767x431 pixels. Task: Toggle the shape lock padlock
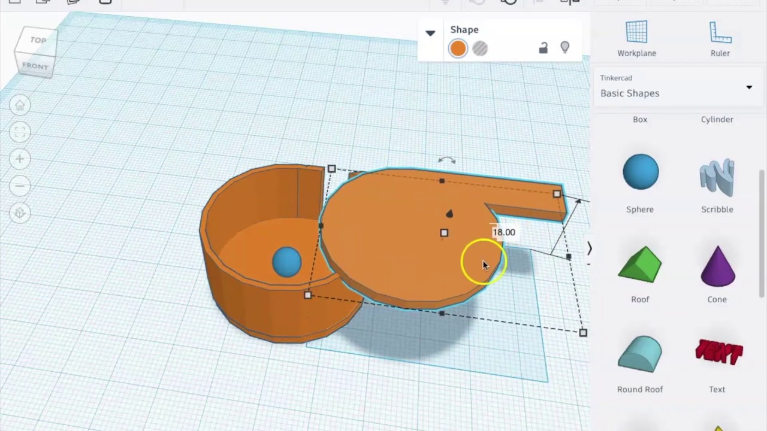pyautogui.click(x=543, y=48)
